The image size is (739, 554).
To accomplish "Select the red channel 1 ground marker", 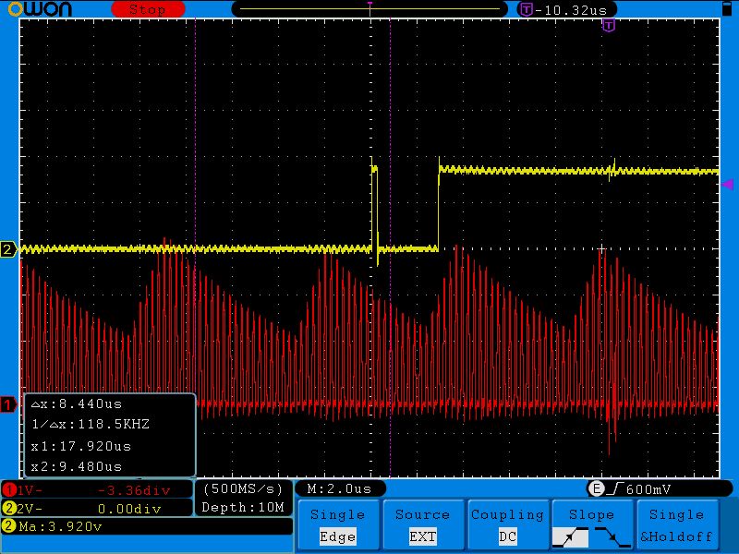I will pos(8,404).
